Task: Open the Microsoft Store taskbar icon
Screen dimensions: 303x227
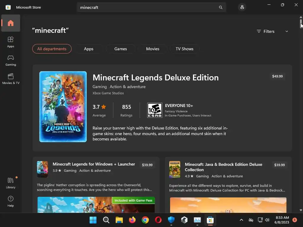Action: click(210, 220)
